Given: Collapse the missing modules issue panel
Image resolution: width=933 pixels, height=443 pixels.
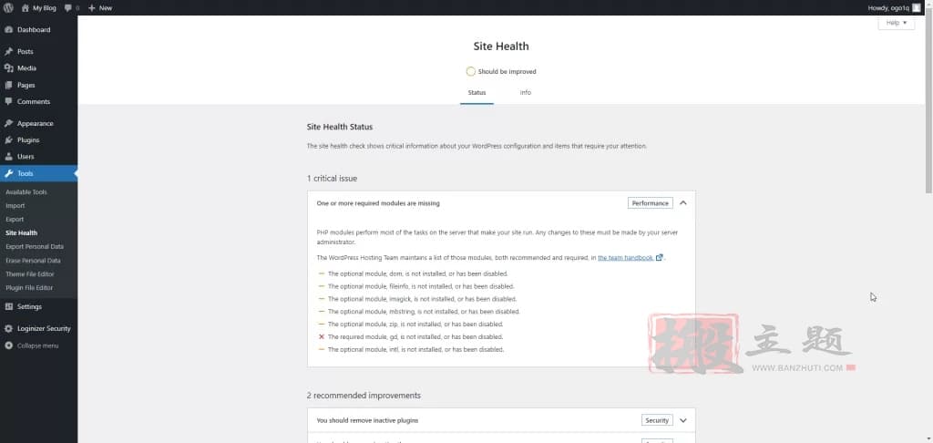Looking at the screenshot, I should (683, 203).
